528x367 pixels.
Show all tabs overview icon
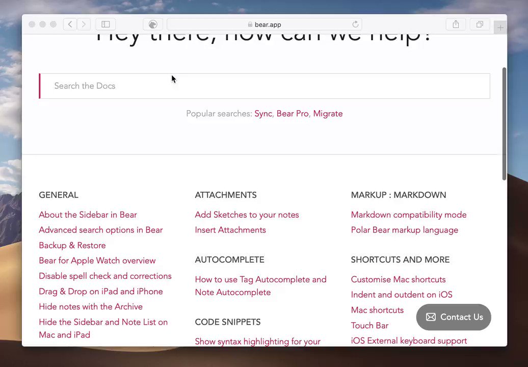point(480,24)
